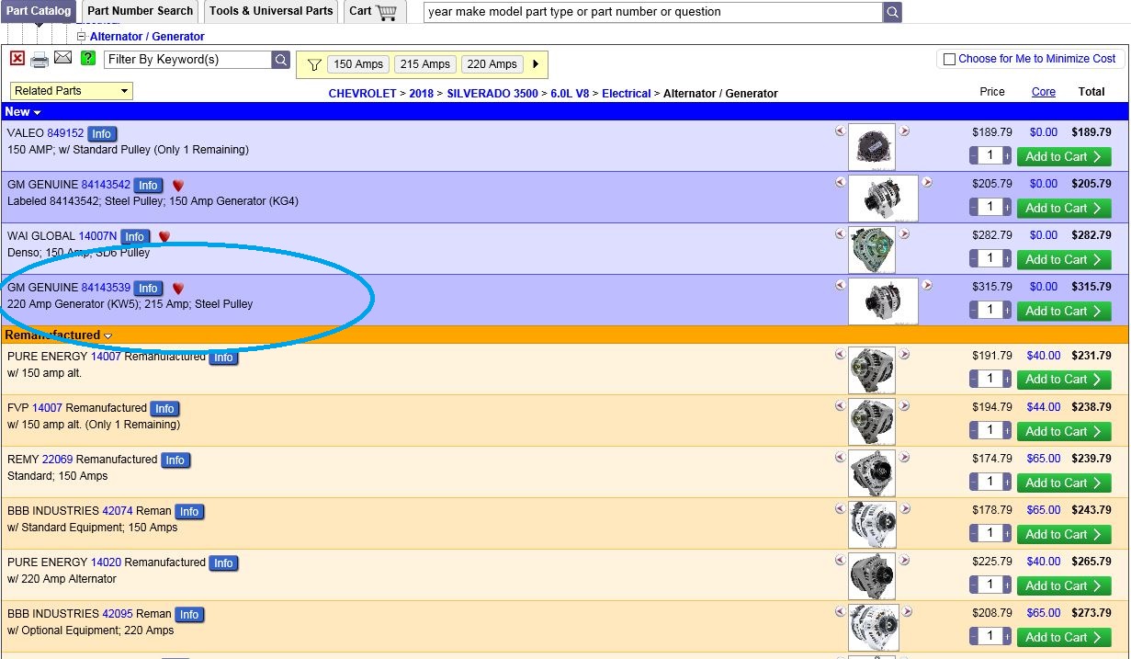Switch to Part Number Search tab
This screenshot has height=659, width=1131.
(x=140, y=11)
